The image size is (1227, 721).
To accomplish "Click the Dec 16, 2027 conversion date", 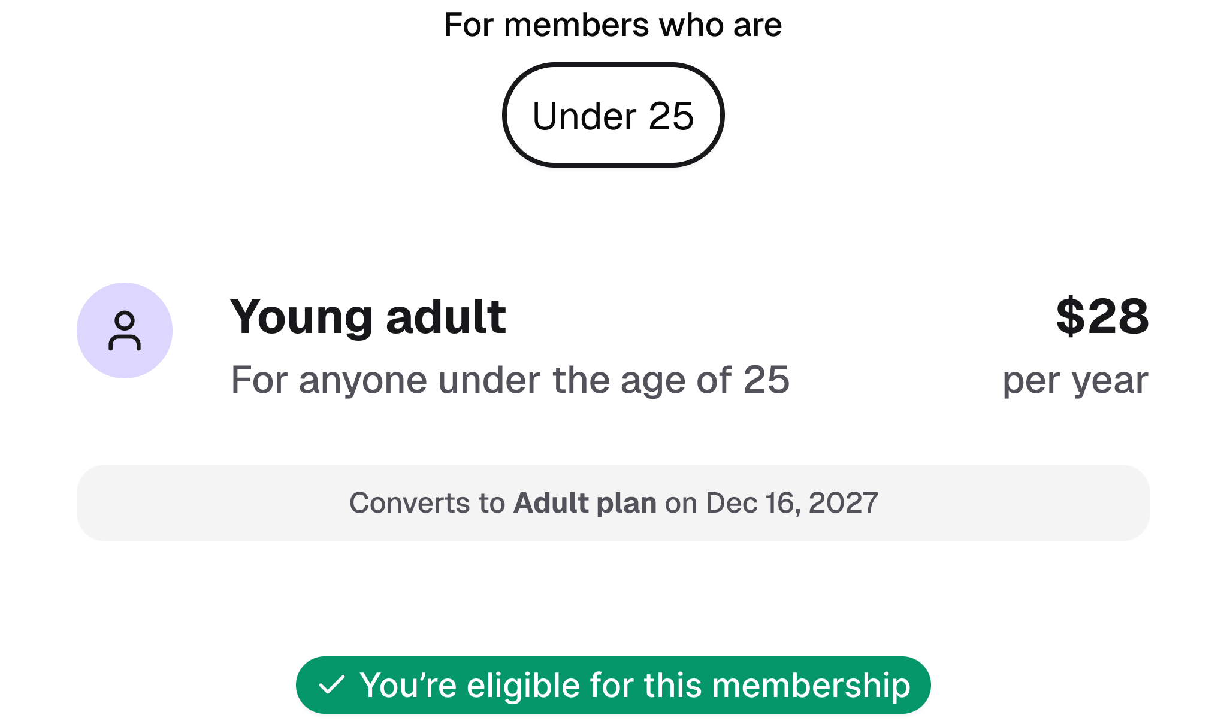I will pyautogui.click(x=791, y=503).
